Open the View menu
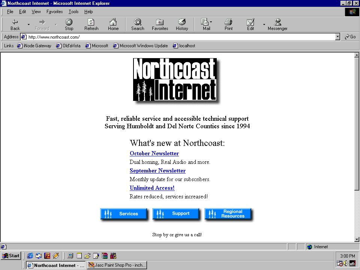 (36, 12)
